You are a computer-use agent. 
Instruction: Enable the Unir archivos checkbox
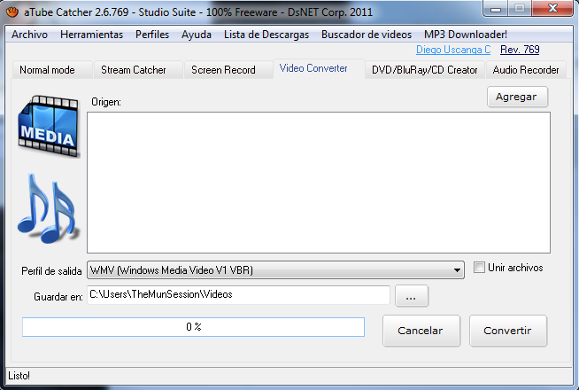point(479,268)
